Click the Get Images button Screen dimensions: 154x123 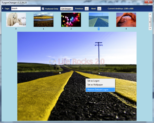pos(66,9)
